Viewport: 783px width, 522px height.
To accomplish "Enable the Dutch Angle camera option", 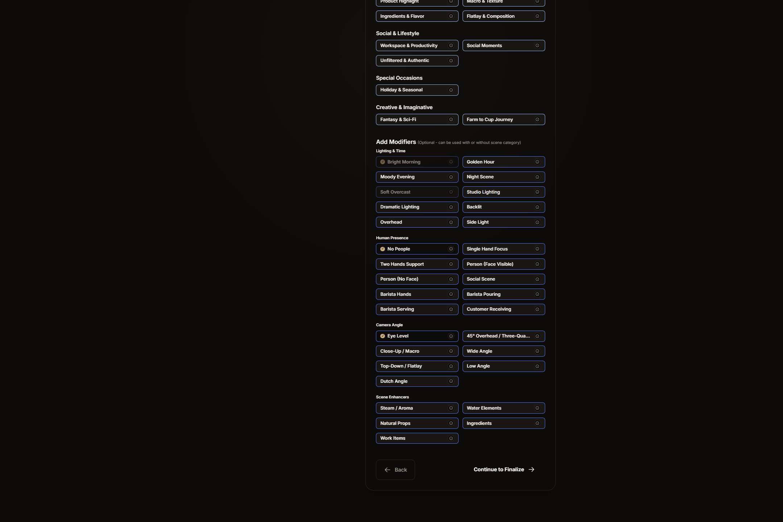I will pos(406,381).
